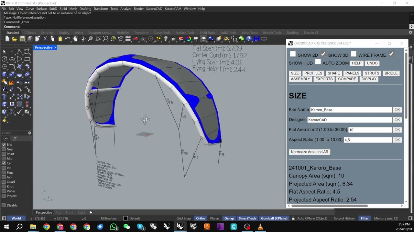414x232 pixels.
Task: Click the Zoom Extents icon
Action: [x=105, y=39]
